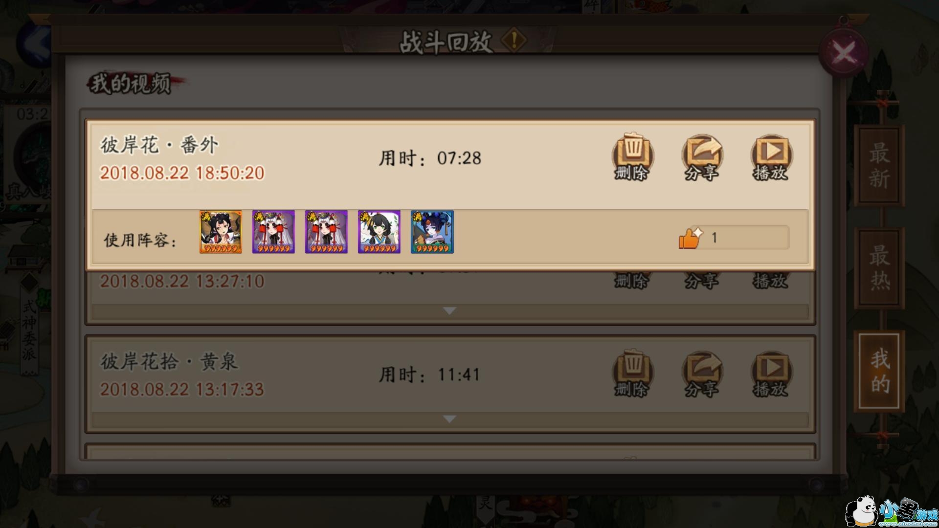Expand the 13:27:10 replay lineup arrow
The image size is (939, 528).
click(x=449, y=311)
